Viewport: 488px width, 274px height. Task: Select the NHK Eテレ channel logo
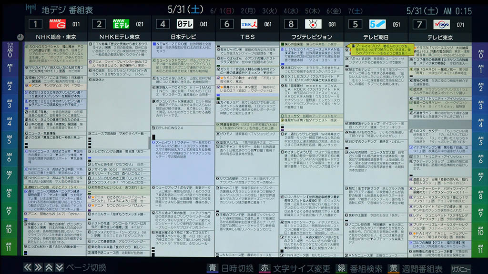(121, 24)
